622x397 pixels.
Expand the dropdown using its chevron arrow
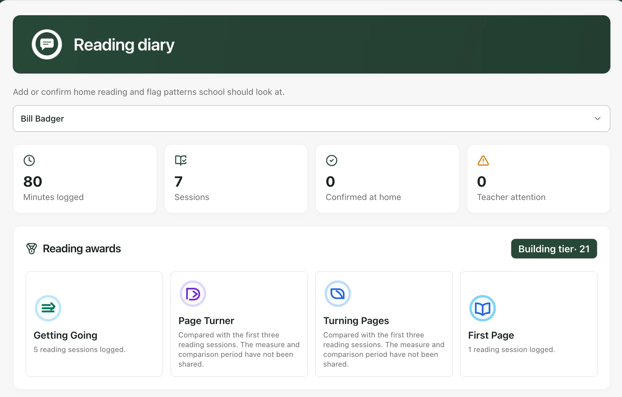(598, 119)
